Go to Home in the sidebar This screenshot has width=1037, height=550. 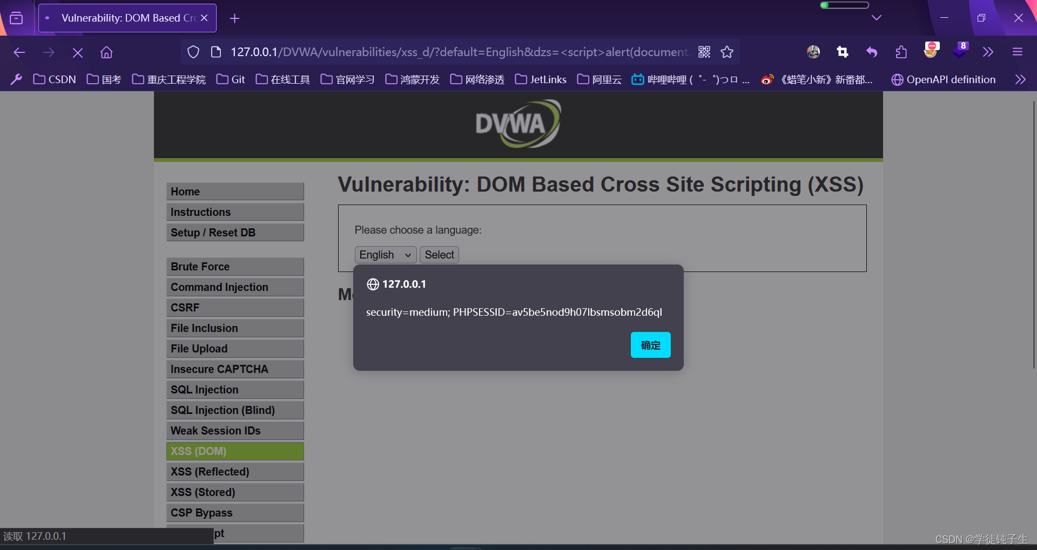tap(235, 192)
